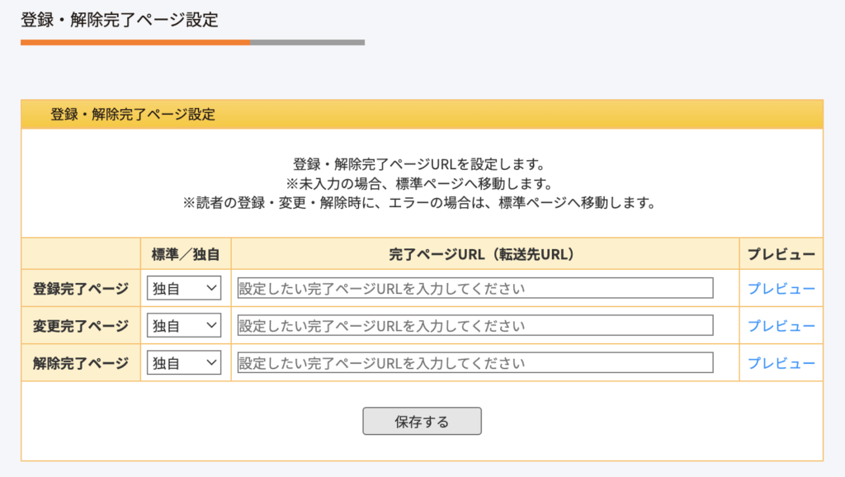845x477 pixels.
Task: Click the 標準／独自 column header
Action: (x=186, y=254)
